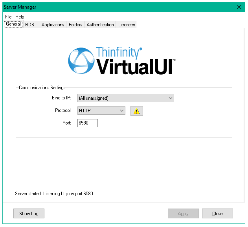Open the Protocol HTTP dropdown
Image resolution: width=248 pixels, height=227 pixels.
(x=101, y=110)
